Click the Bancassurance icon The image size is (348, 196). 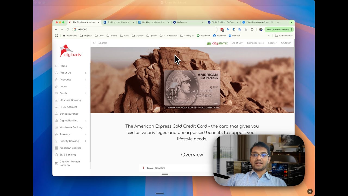click(56, 114)
